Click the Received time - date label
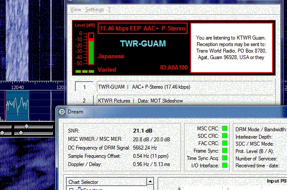Viewport: 287px width, 190px height. [x=257, y=166]
